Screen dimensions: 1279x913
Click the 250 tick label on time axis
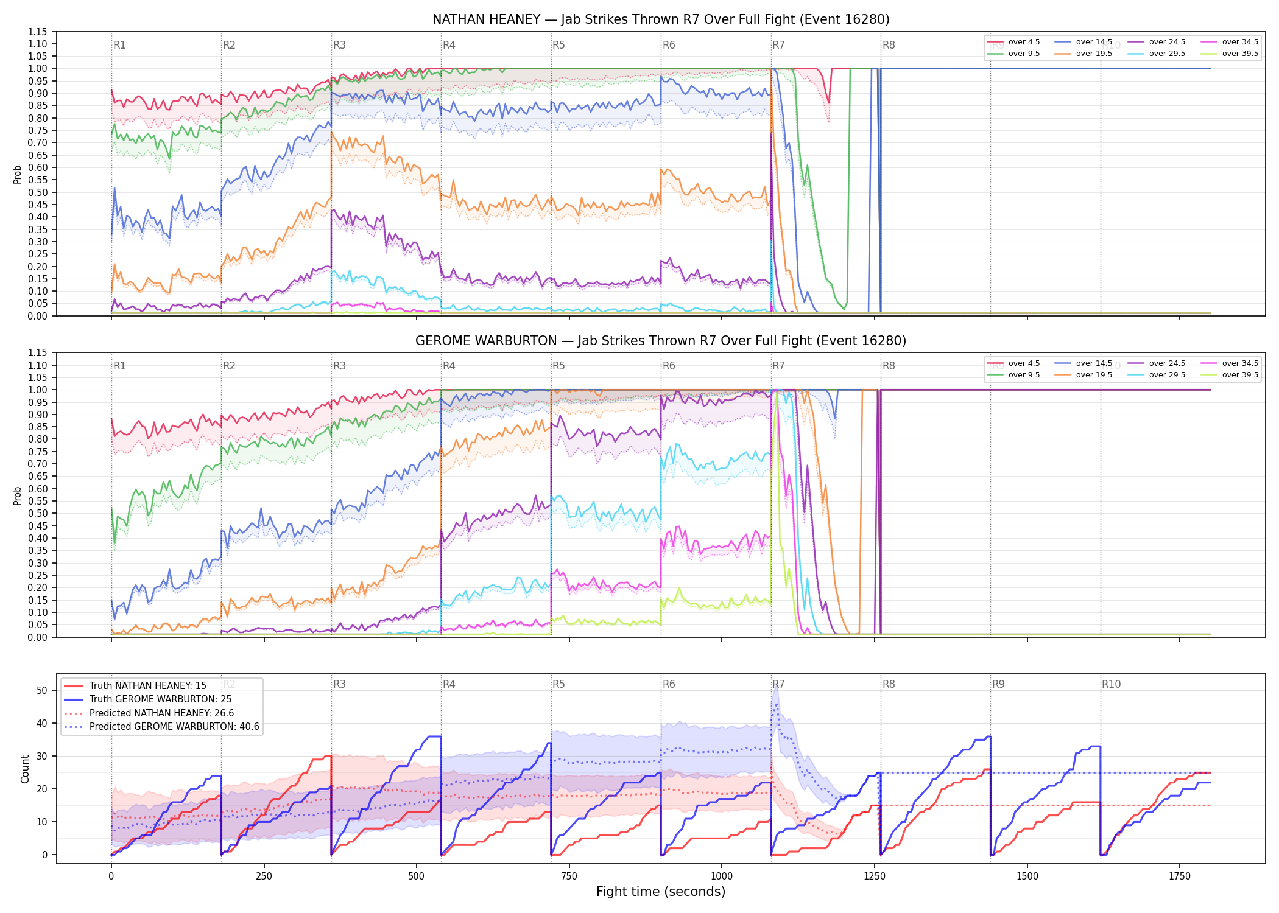[x=264, y=876]
